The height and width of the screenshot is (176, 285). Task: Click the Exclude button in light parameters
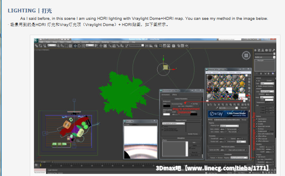tap(269, 81)
